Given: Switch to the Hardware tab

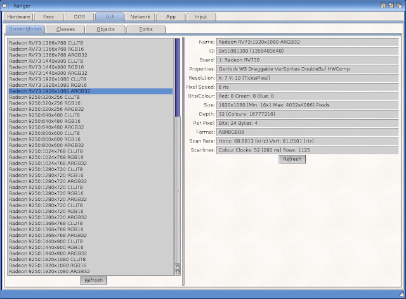Looking at the screenshot, I should pyautogui.click(x=18, y=17).
